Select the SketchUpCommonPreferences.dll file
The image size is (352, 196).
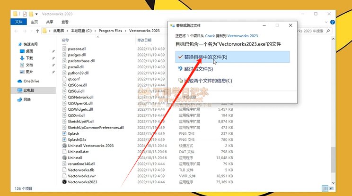[96, 127]
